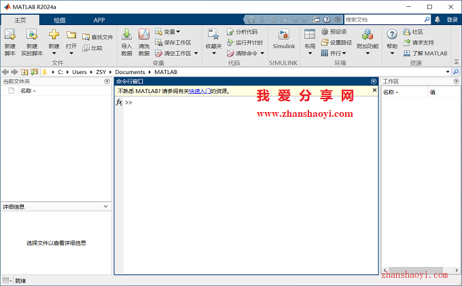Viewport: 462px width, 286px height.
Task: Switch to the APP tab
Action: tap(99, 20)
